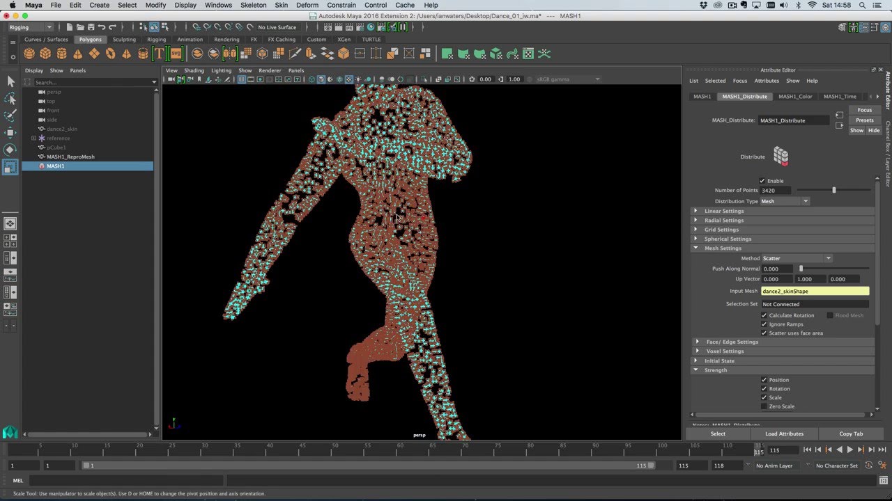Click the open scene folder icon
This screenshot has width=892, height=501.
pyautogui.click(x=79, y=27)
